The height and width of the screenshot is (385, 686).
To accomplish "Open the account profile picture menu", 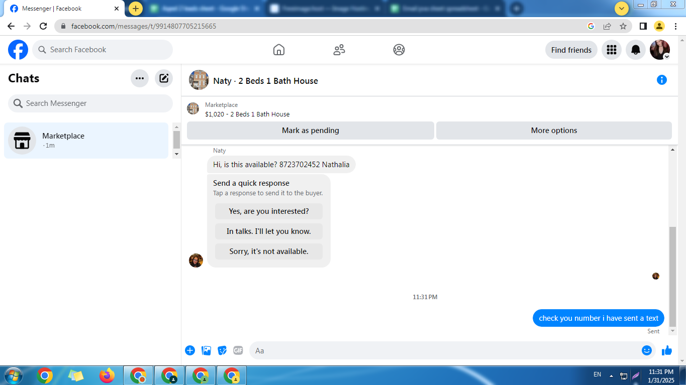I will tap(660, 50).
